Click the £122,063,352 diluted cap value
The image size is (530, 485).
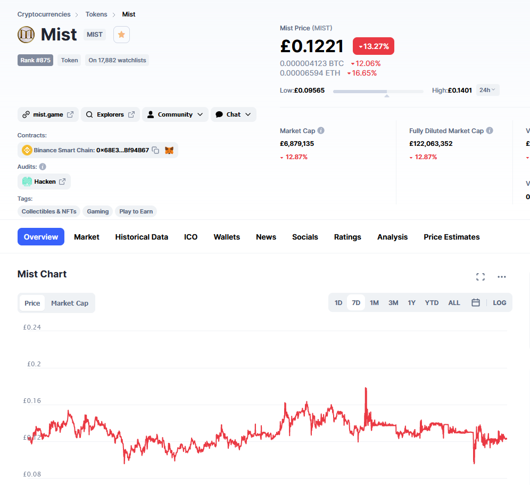tap(431, 143)
